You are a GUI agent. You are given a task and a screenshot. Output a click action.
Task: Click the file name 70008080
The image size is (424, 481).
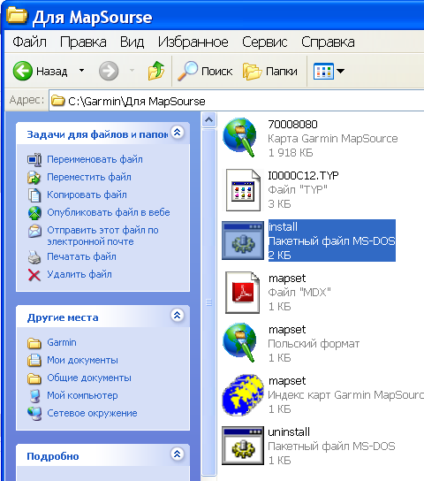click(292, 125)
